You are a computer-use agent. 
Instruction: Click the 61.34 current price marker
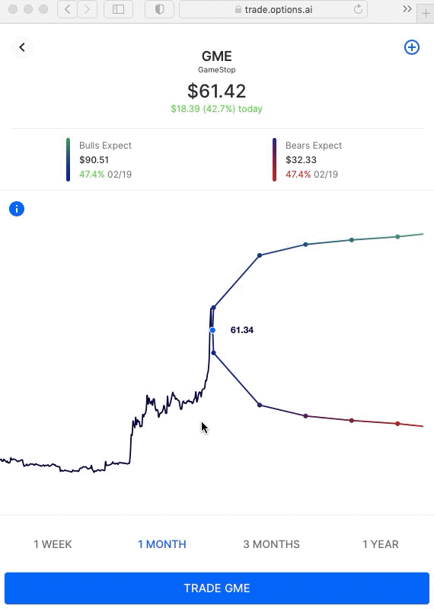[212, 330]
